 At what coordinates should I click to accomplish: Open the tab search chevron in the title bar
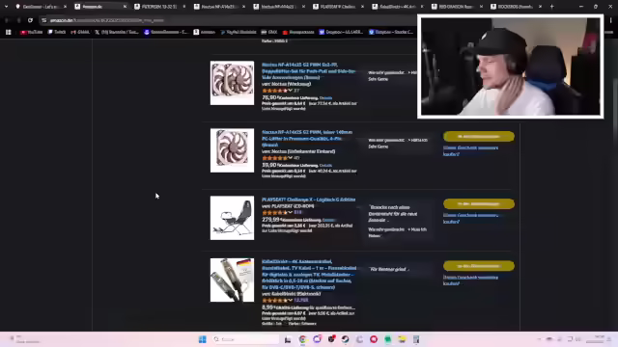point(7,7)
